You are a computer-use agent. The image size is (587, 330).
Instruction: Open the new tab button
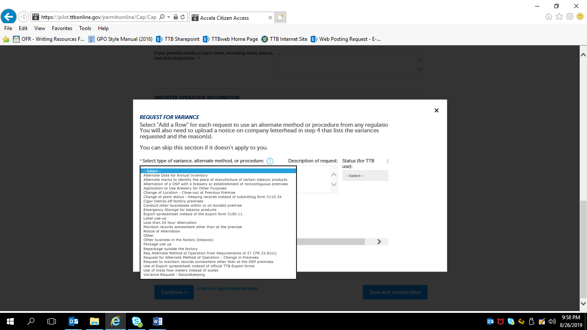tap(281, 18)
